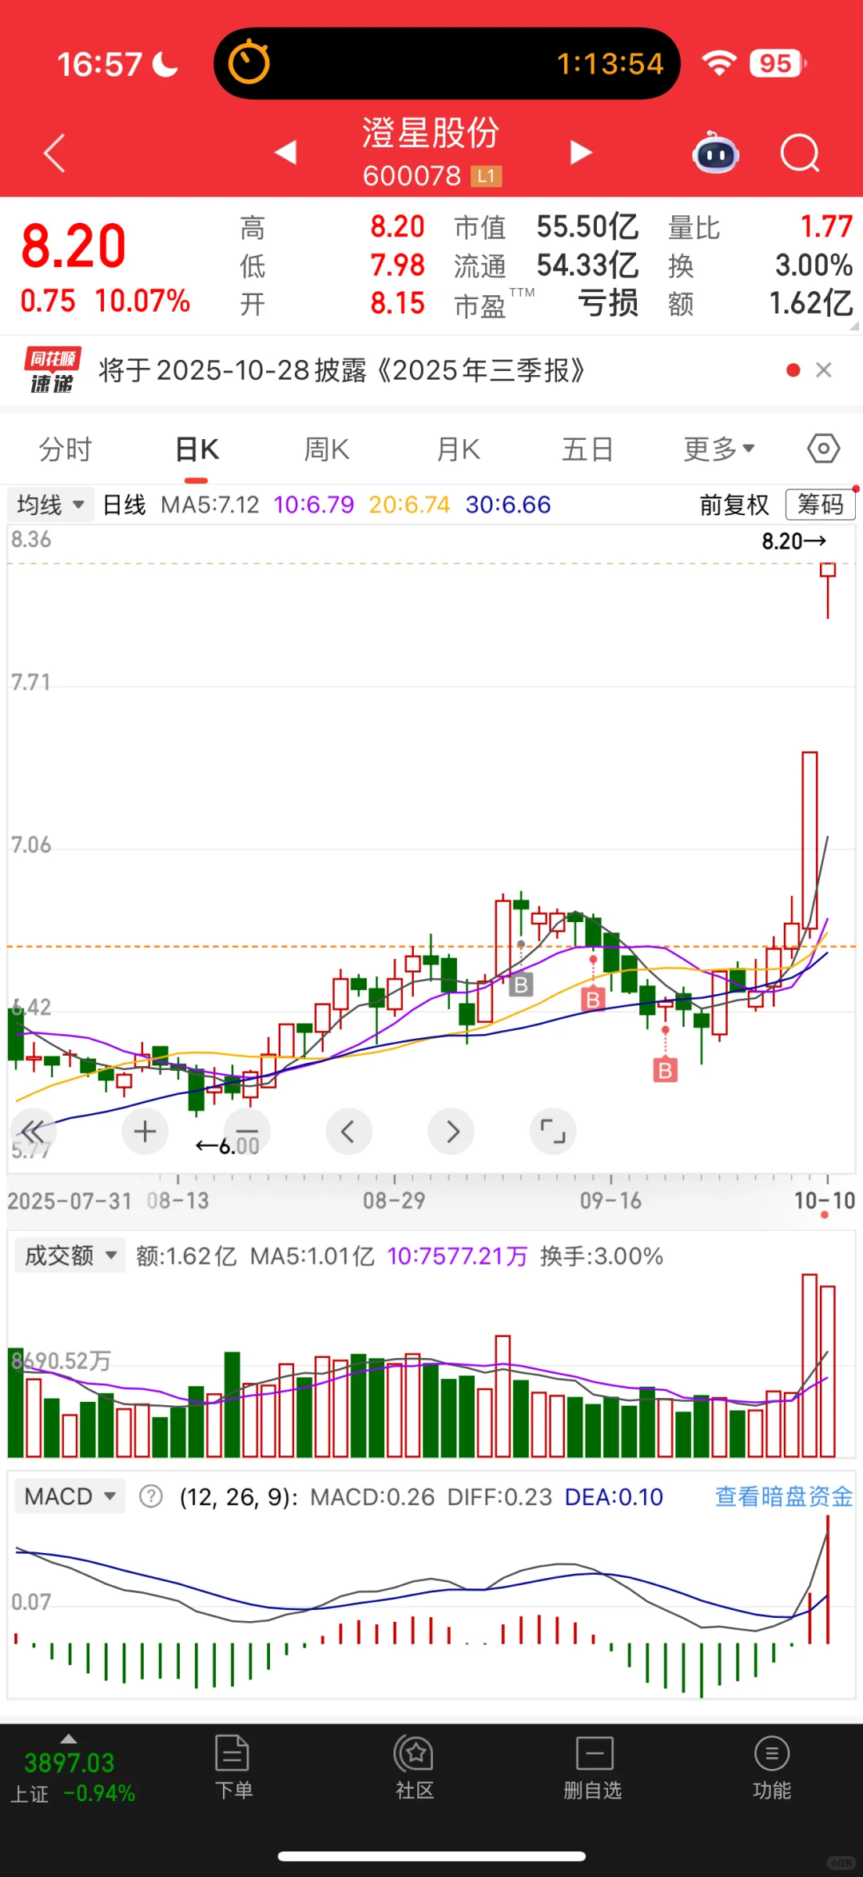Jump to earliest data with double-left arrows

pyautogui.click(x=33, y=1132)
